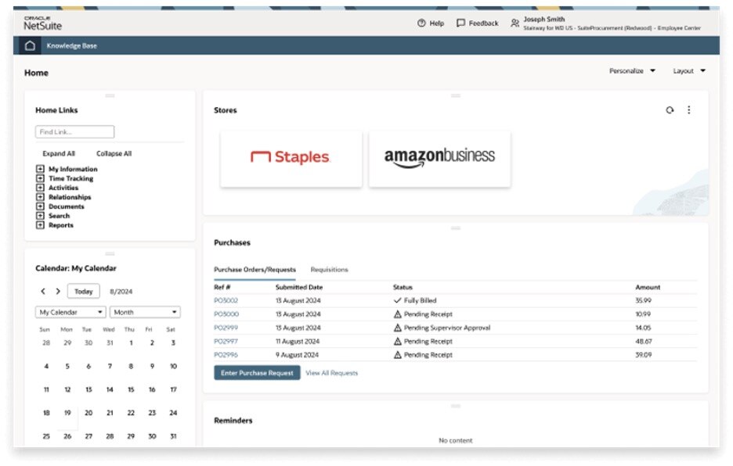Open the Joseph Smith user profile icon

click(515, 23)
